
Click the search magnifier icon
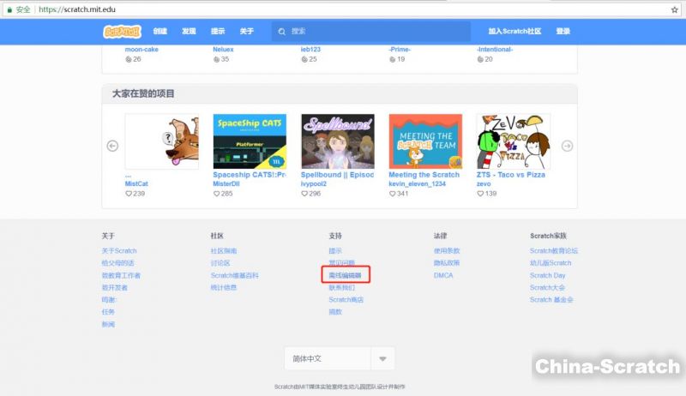click(280, 32)
